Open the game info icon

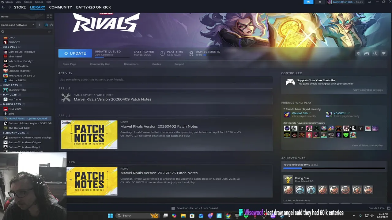point(375,53)
